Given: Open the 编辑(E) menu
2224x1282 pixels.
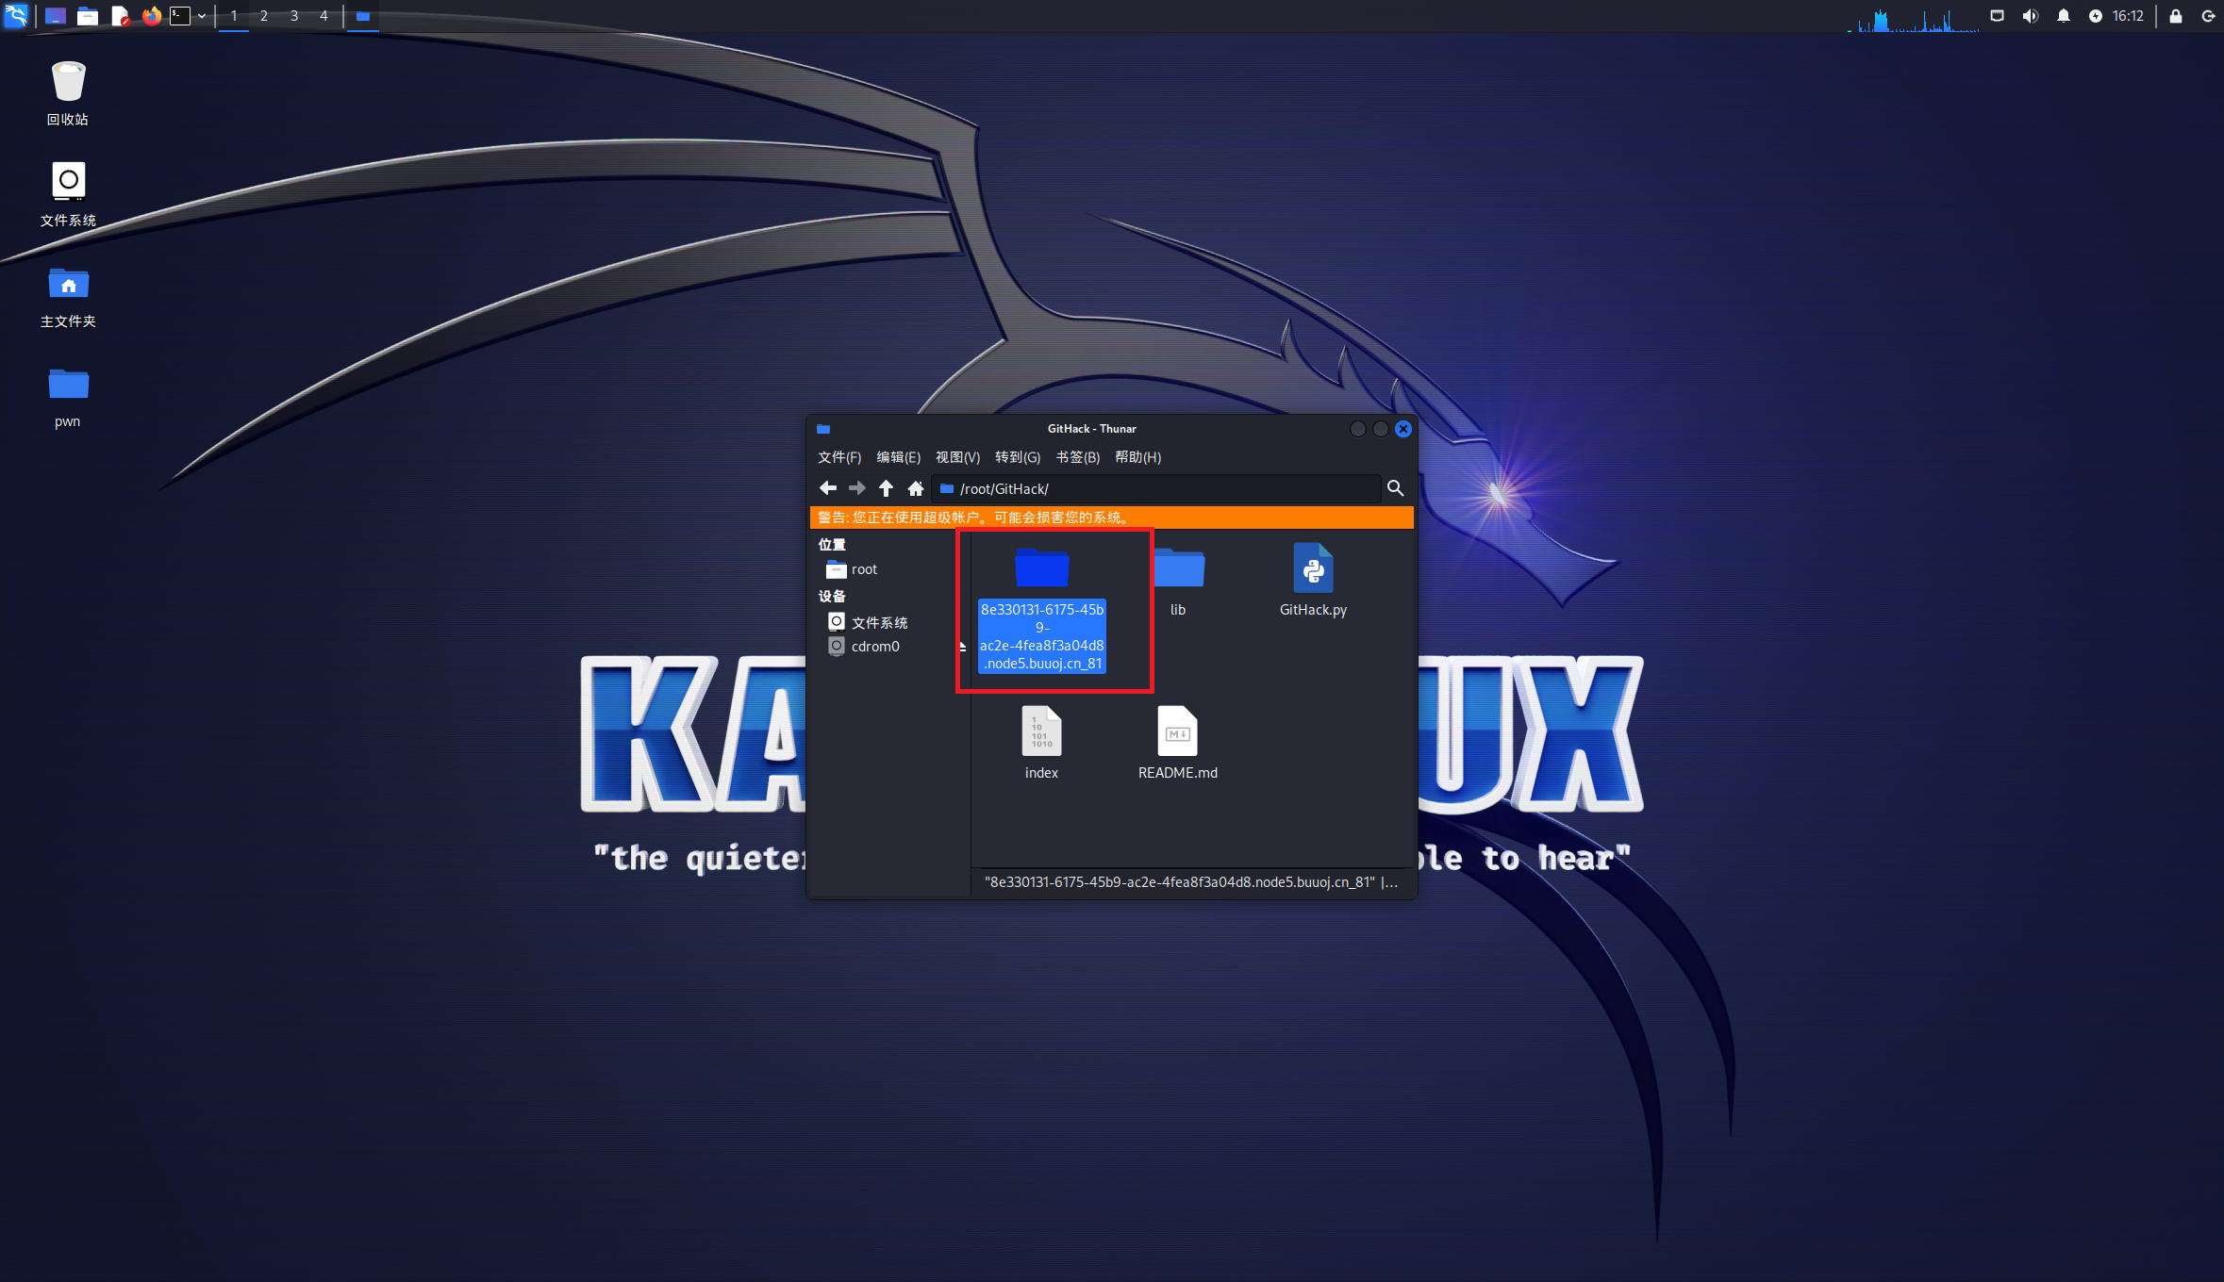Looking at the screenshot, I should coord(898,457).
